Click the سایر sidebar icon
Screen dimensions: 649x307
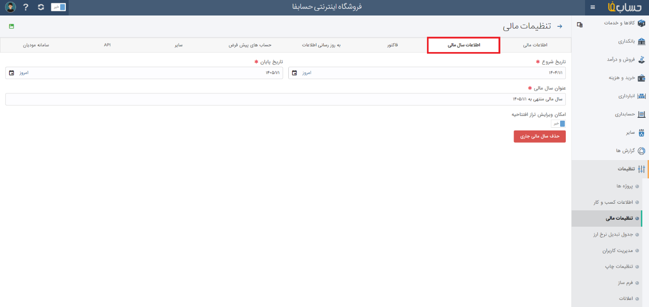click(x=641, y=132)
